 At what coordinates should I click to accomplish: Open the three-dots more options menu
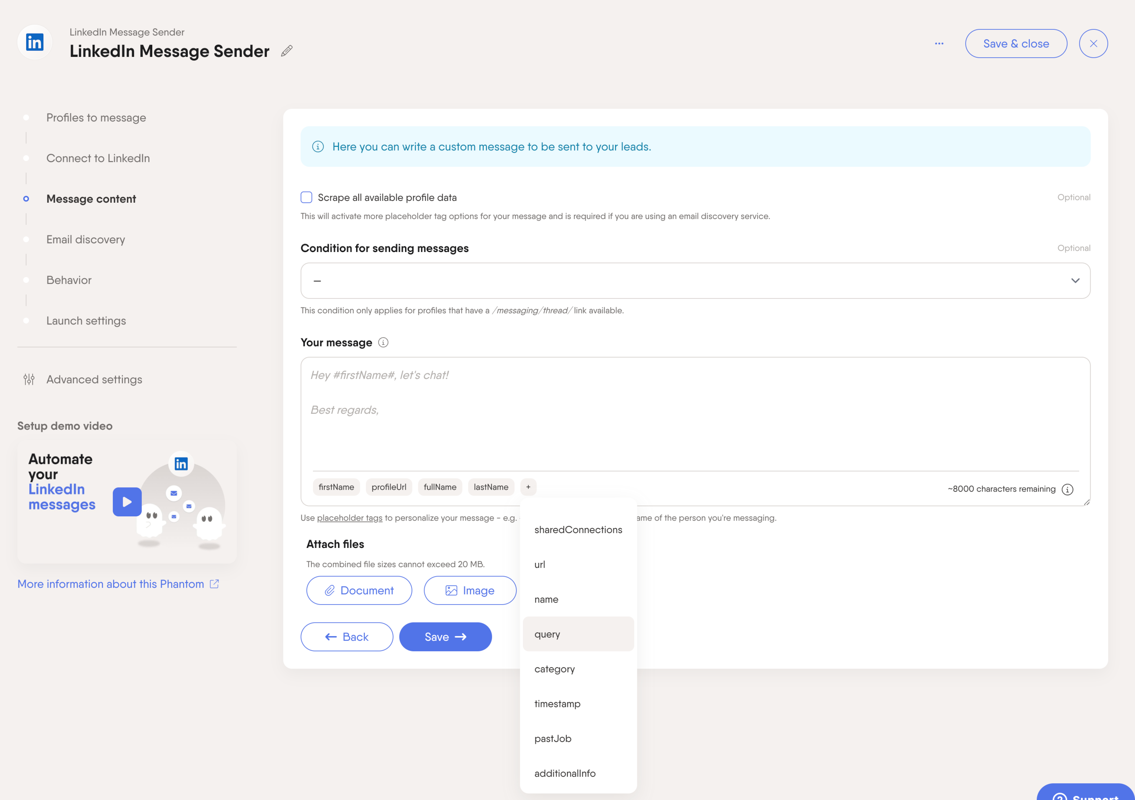tap(939, 43)
